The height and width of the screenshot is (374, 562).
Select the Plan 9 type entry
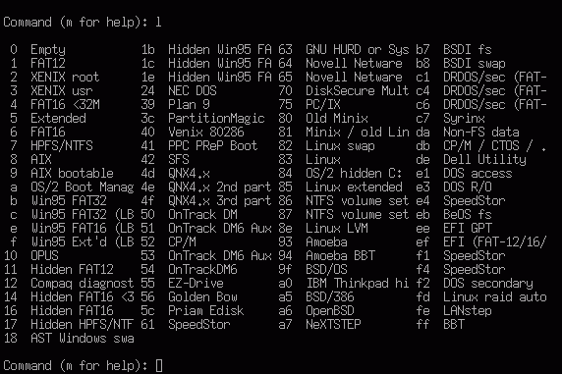point(189,105)
